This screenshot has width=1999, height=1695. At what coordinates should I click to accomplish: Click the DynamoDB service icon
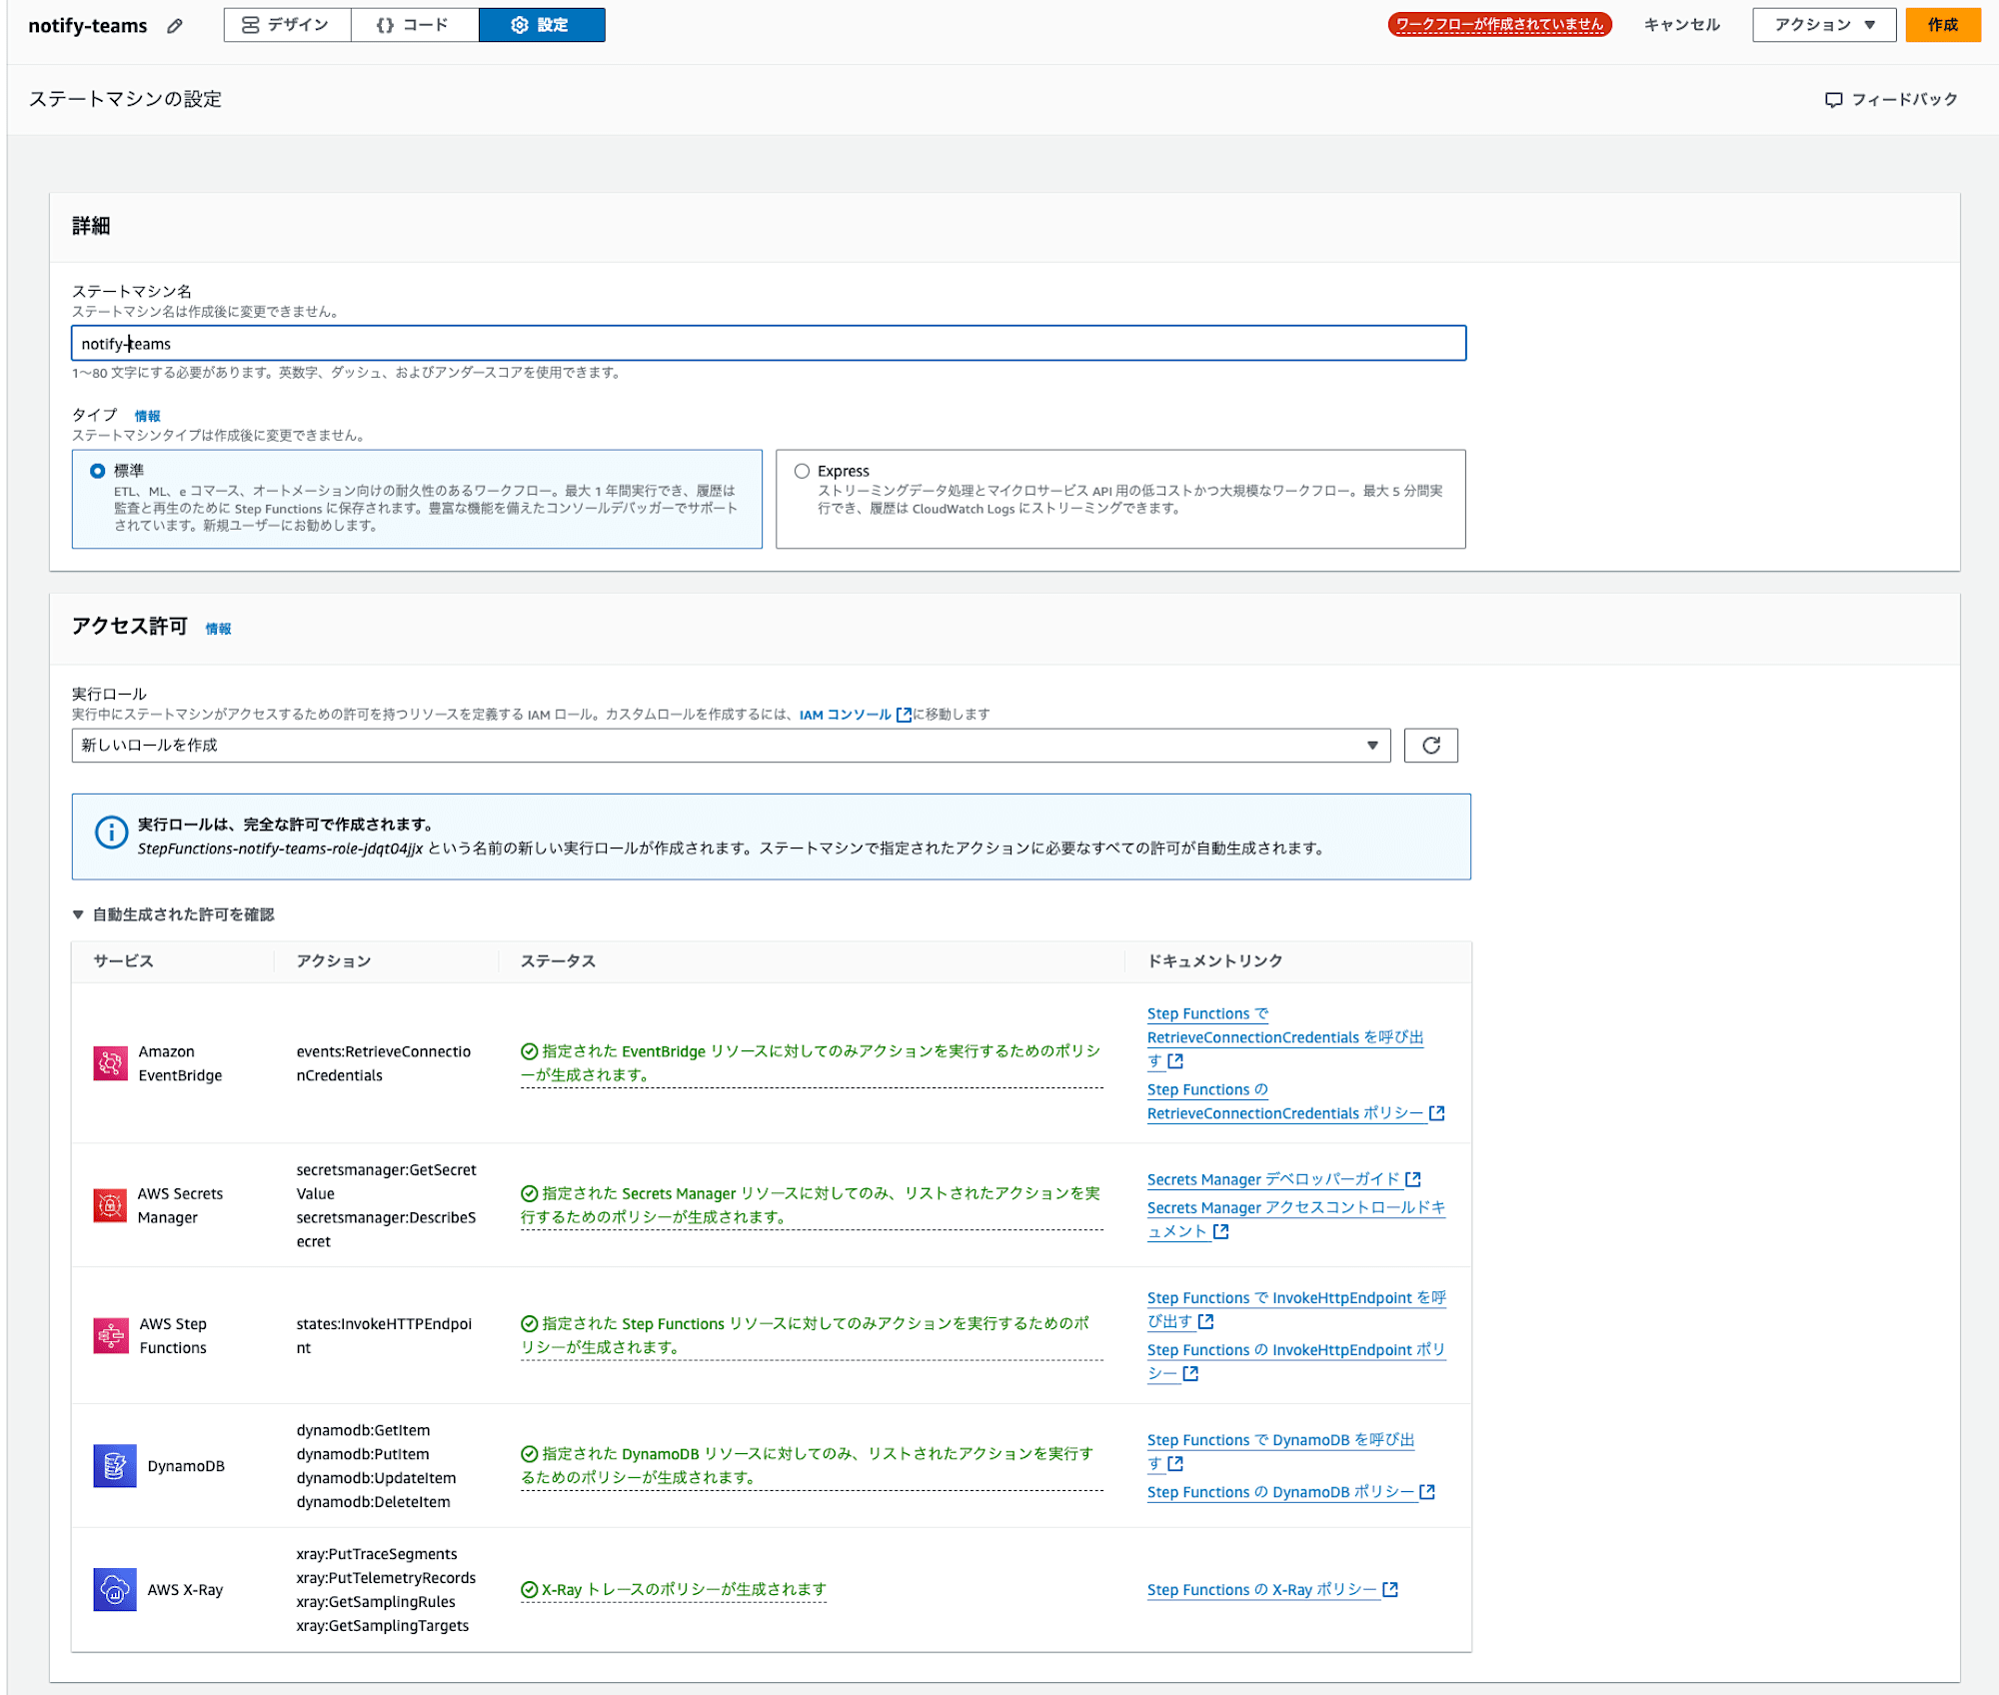click(x=115, y=1466)
